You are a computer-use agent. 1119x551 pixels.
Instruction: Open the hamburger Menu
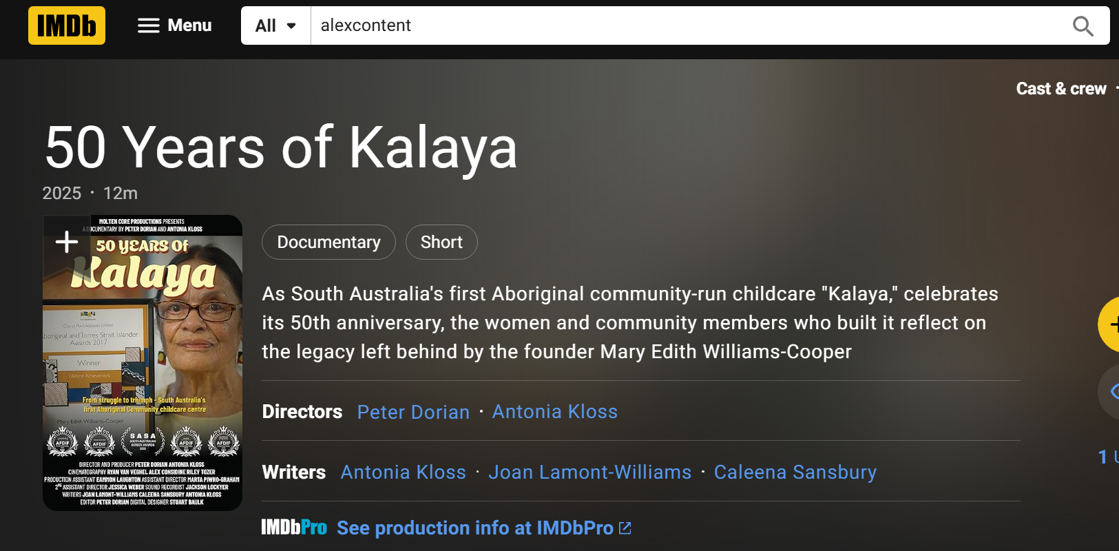pyautogui.click(x=175, y=25)
